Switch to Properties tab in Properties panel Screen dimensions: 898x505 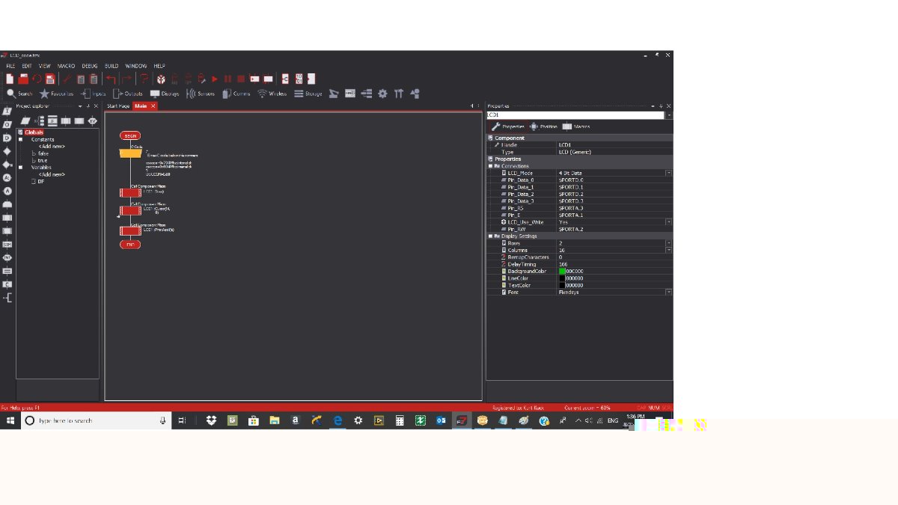click(509, 126)
